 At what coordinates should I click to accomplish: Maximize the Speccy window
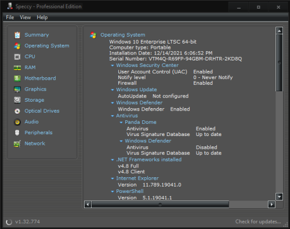point(259,8)
